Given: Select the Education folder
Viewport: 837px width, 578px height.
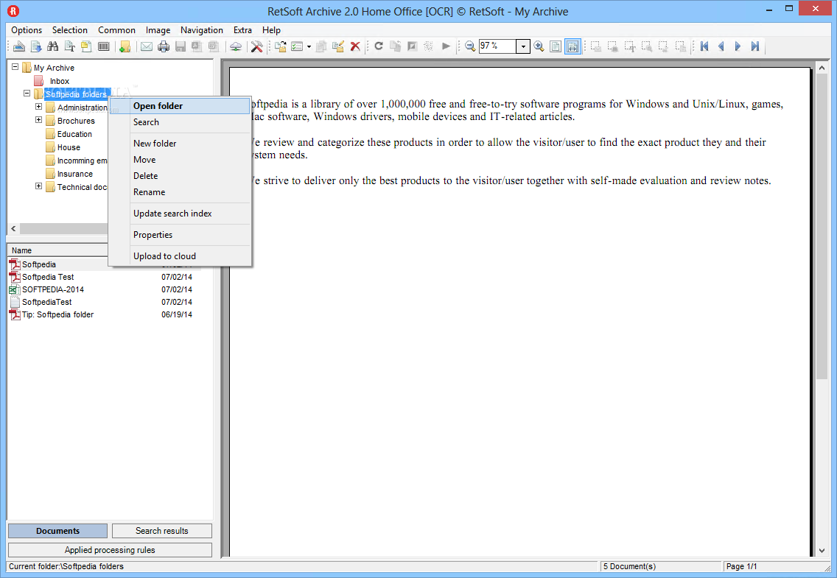Looking at the screenshot, I should coord(74,134).
